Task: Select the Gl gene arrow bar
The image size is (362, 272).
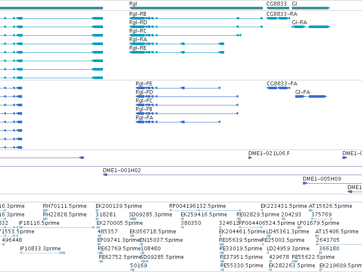Action: (311, 8)
